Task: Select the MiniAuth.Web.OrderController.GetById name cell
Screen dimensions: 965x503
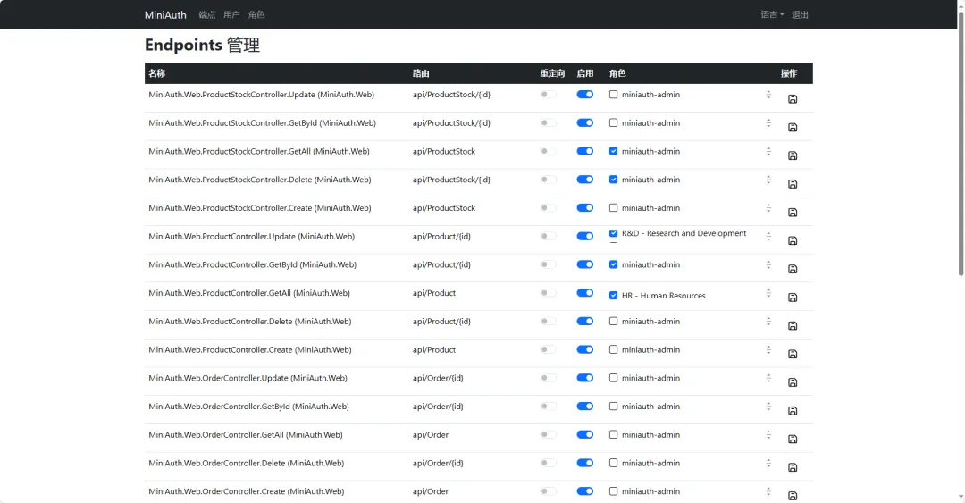Action: click(248, 407)
